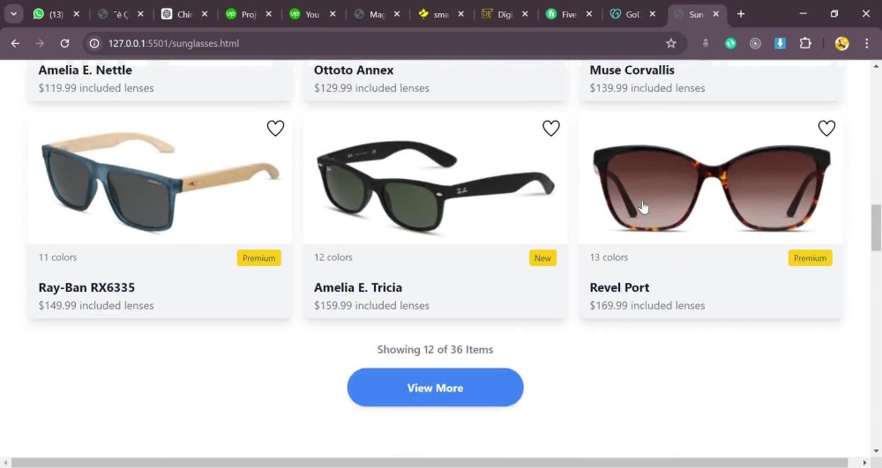The width and height of the screenshot is (882, 468).
Task: Click the $169.99 included lenses price
Action: coord(647,306)
